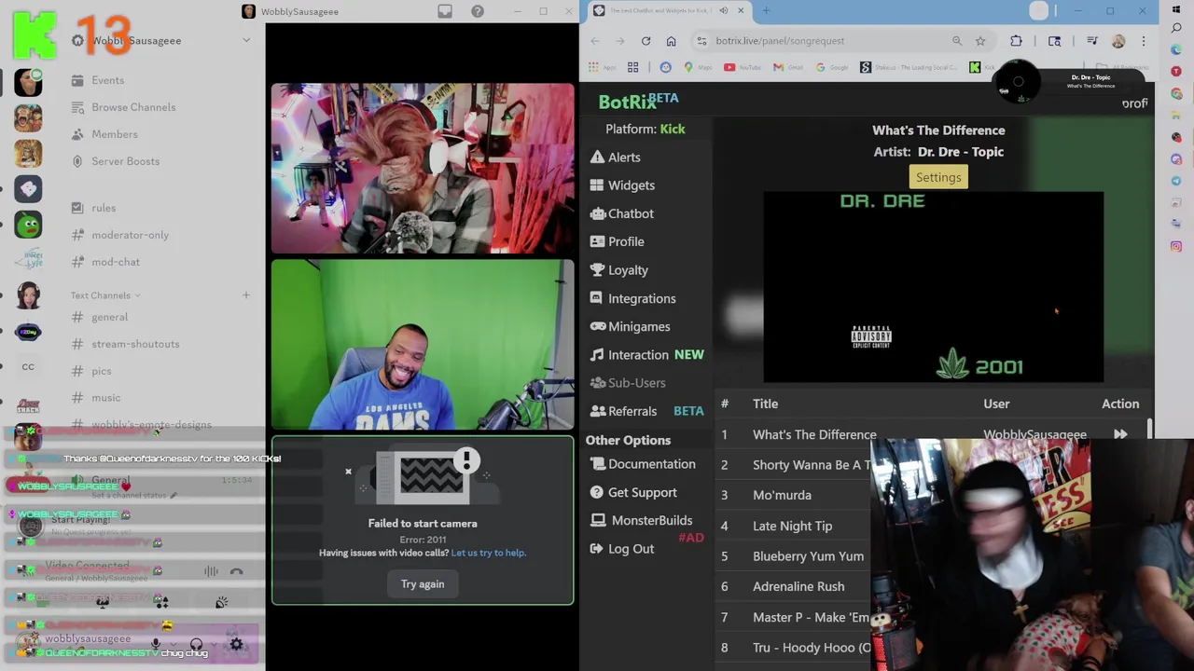Screen dimensions: 1194x671
Task: Select the green-screen Rams shirt video tile
Action: (x=423, y=344)
